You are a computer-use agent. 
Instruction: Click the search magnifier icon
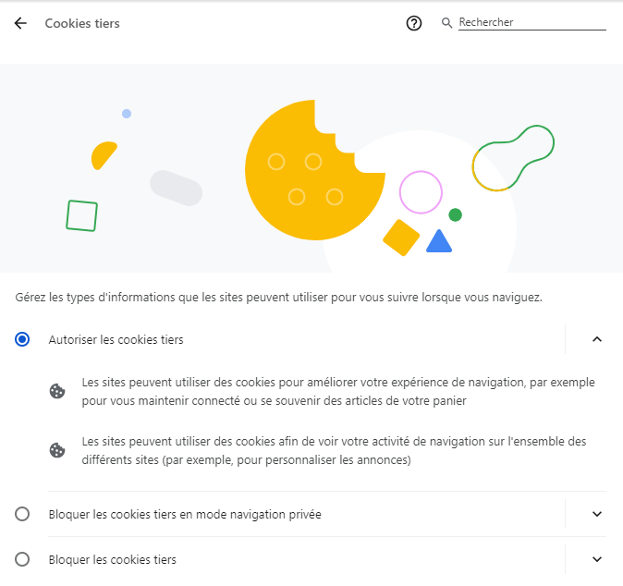click(446, 23)
